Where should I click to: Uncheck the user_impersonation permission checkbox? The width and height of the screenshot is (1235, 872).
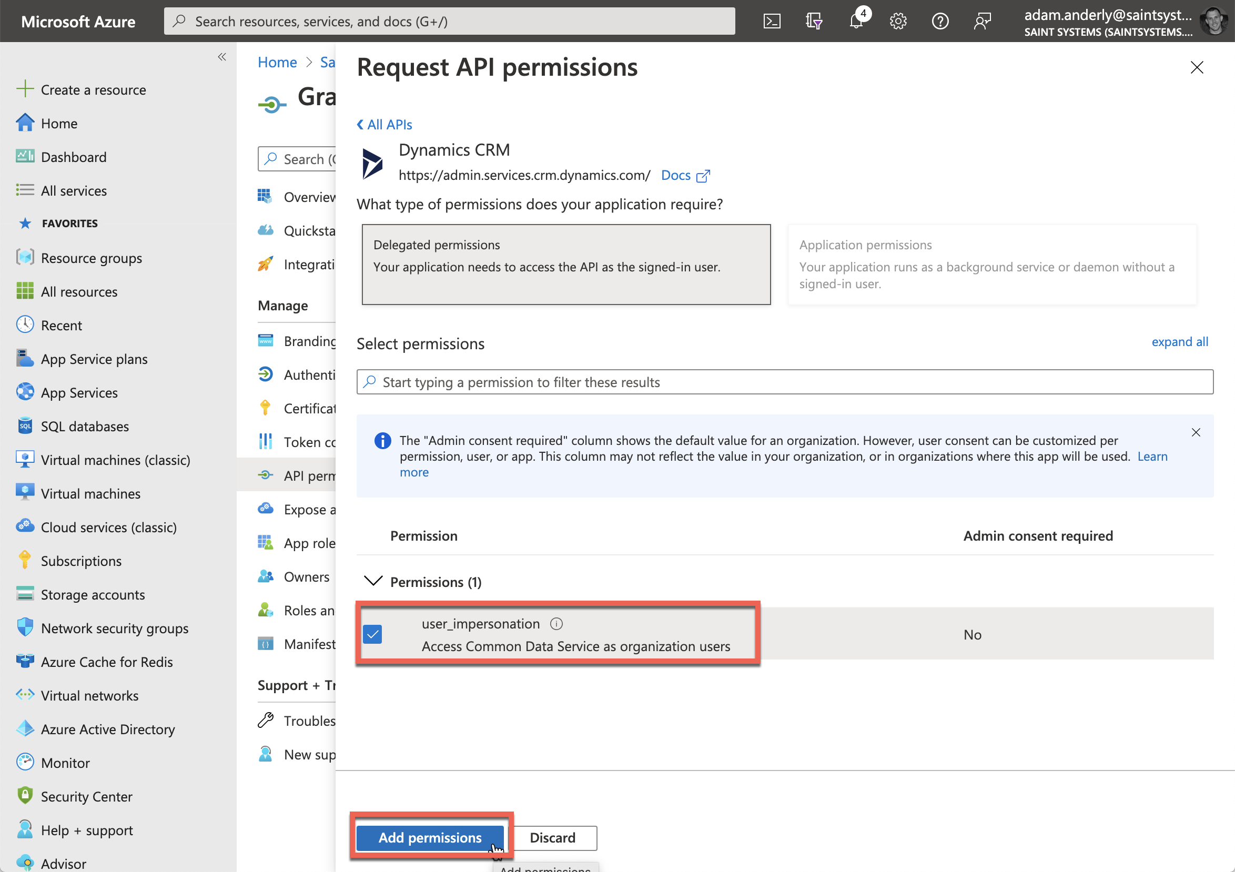click(x=372, y=634)
